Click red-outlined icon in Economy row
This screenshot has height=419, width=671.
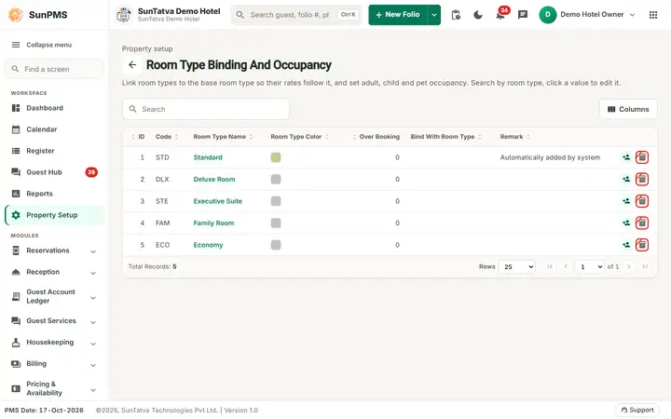[x=642, y=245]
